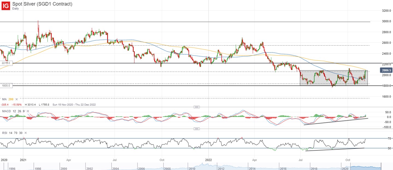
Task: Remove the MA 200 indicator
Action: tap(16, 99)
